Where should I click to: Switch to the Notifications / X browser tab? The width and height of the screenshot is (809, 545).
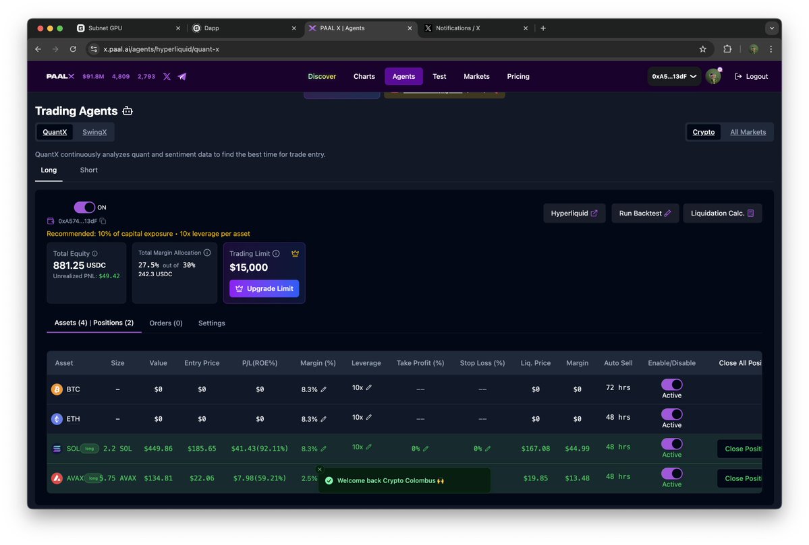point(477,28)
